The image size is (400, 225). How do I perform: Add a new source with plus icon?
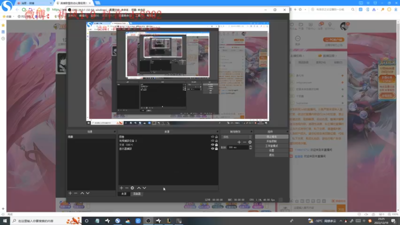tap(121, 188)
